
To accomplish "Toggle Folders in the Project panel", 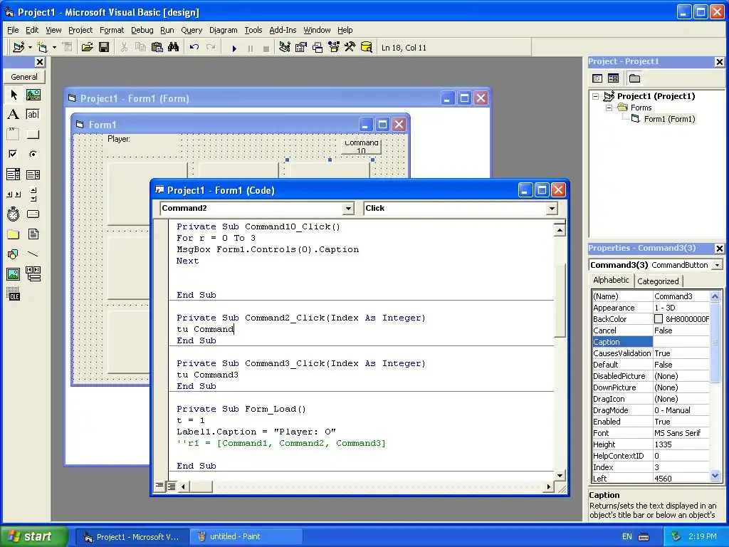I will (x=634, y=78).
